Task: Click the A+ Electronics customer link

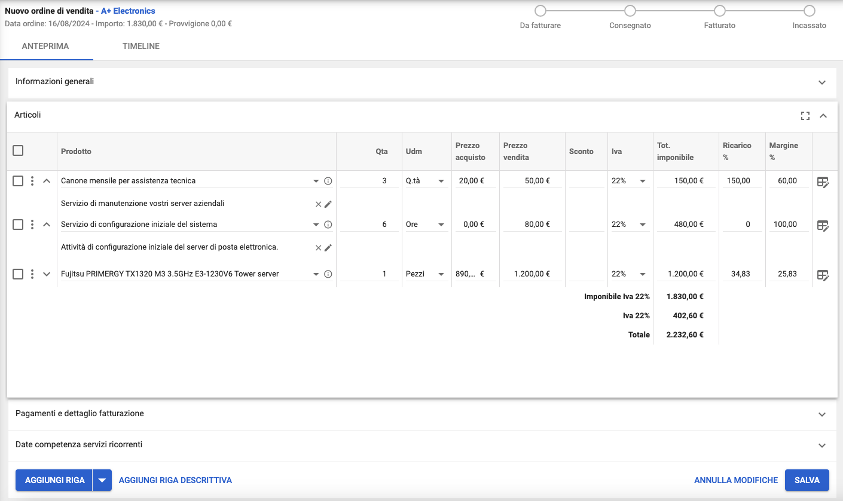Action: 129,11
